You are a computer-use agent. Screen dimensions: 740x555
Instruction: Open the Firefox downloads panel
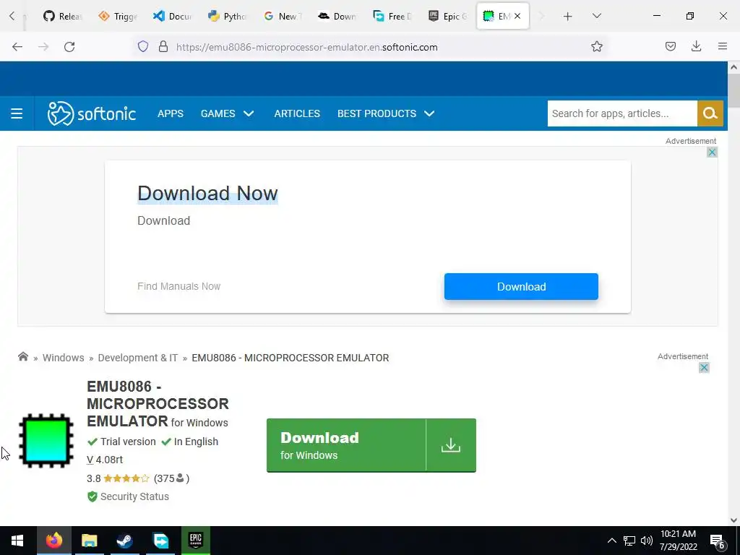696,47
